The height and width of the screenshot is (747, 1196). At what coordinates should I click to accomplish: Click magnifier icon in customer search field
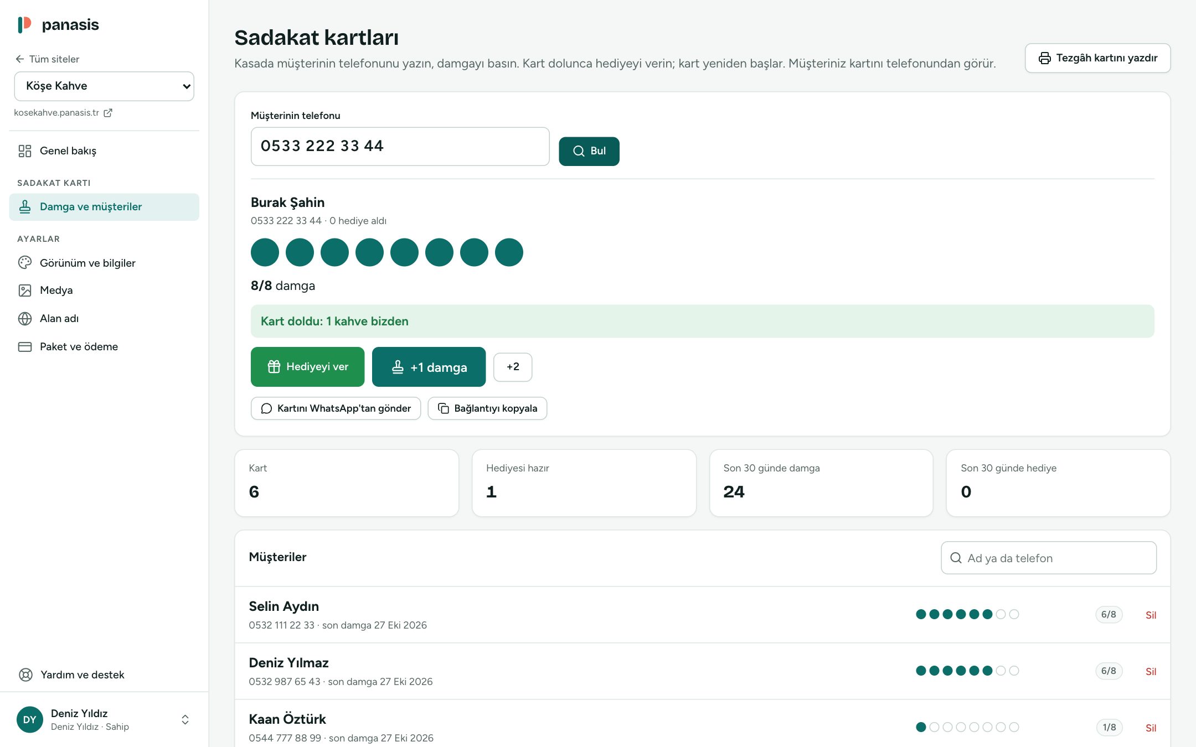pyautogui.click(x=956, y=558)
